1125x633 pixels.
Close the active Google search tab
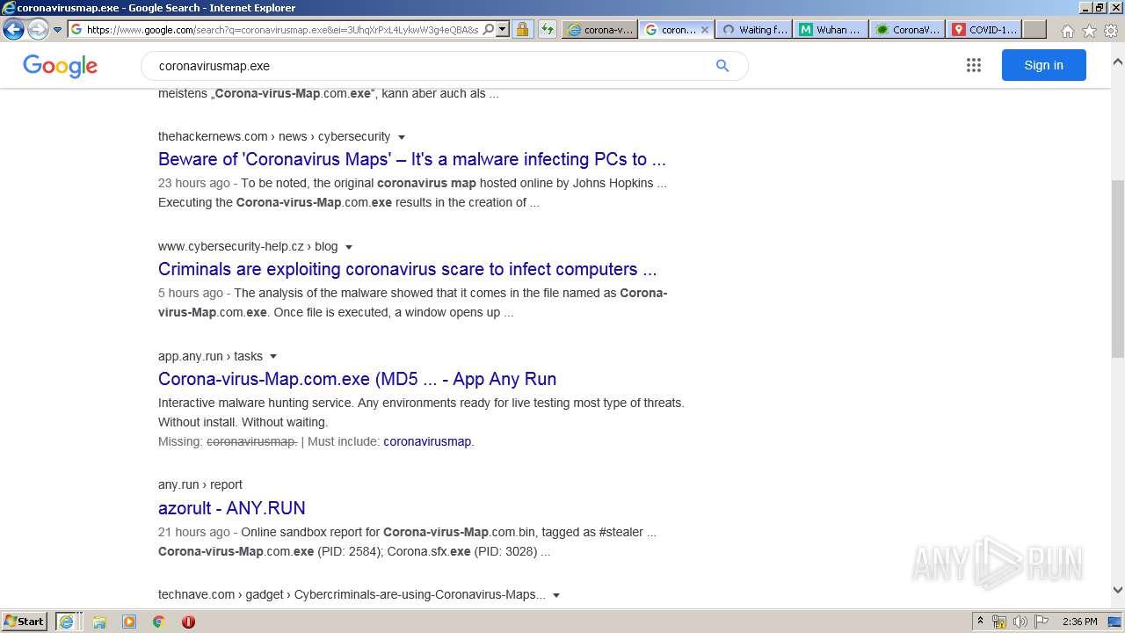[x=704, y=29]
